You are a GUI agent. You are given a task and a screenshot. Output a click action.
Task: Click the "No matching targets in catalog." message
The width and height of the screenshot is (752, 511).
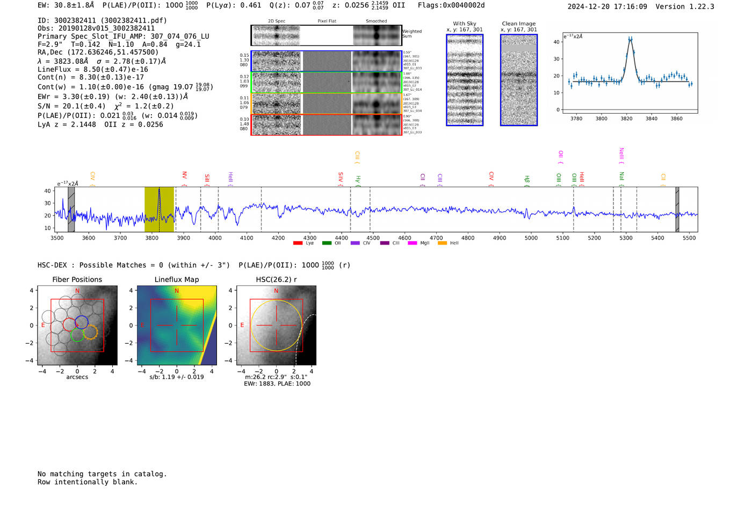coord(102,474)
